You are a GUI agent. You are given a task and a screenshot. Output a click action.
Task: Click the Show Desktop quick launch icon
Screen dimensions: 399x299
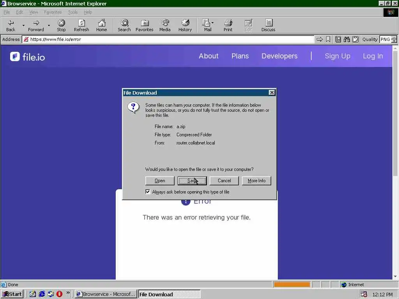33,294
